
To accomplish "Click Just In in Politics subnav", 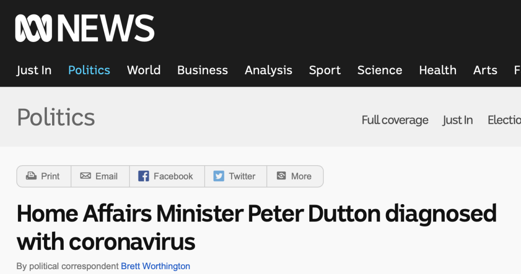I will click(457, 120).
